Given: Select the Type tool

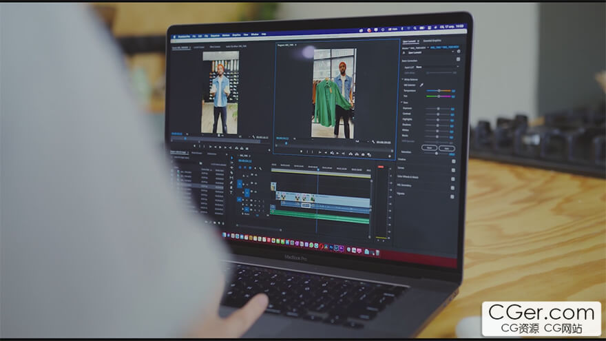Looking at the screenshot, I should click(x=232, y=192).
